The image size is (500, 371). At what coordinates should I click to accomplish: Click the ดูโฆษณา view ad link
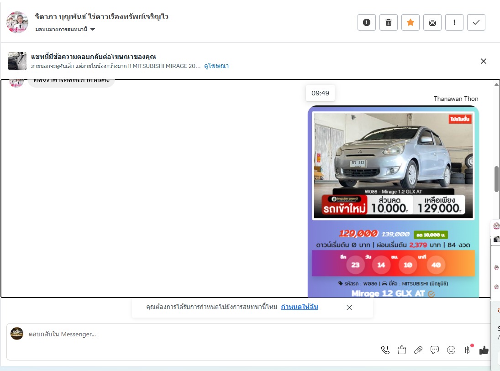[x=216, y=66]
